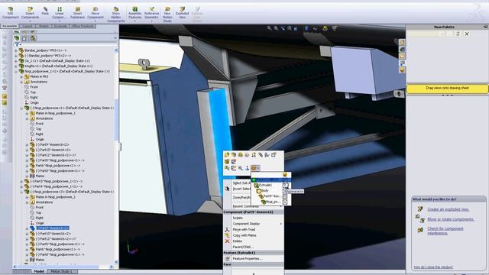The image size is (489, 275).
Task: Open SolidWorks Resources task pane tab
Action: pos(403,43)
